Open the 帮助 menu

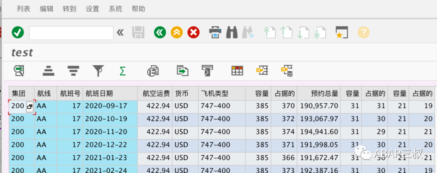click(x=138, y=9)
